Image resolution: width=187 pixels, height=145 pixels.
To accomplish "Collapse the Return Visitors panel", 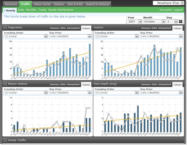I will [x=5, y=84].
